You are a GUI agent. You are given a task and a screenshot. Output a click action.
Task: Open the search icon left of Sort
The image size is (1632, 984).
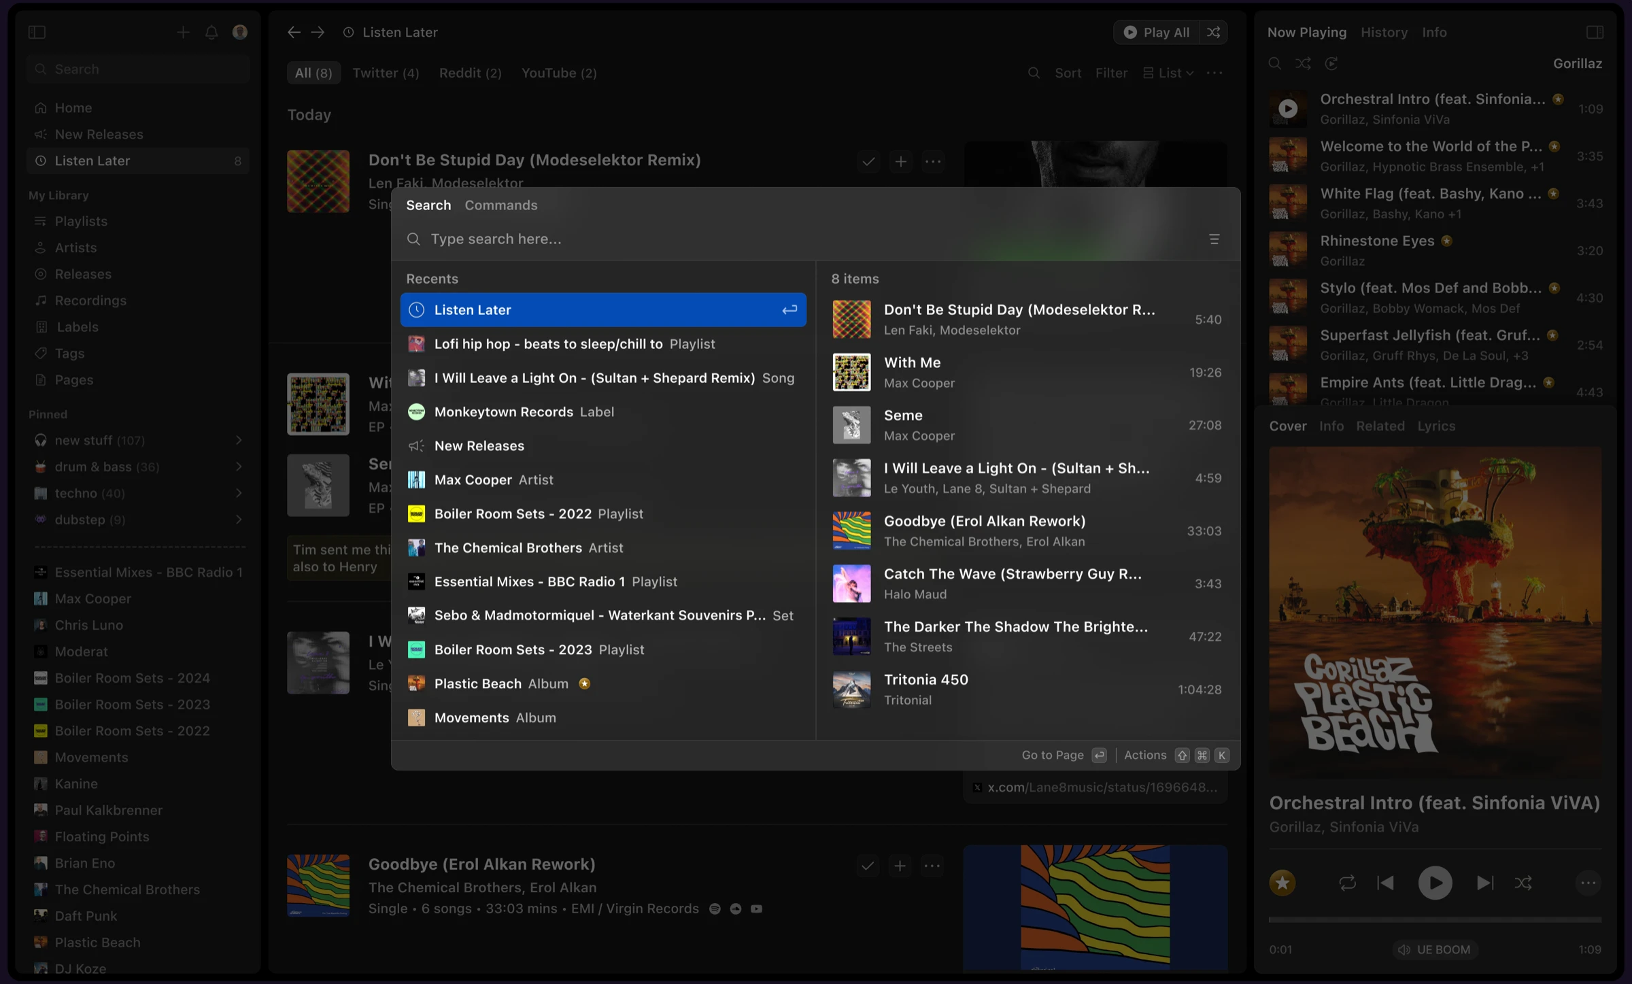pos(1034,73)
